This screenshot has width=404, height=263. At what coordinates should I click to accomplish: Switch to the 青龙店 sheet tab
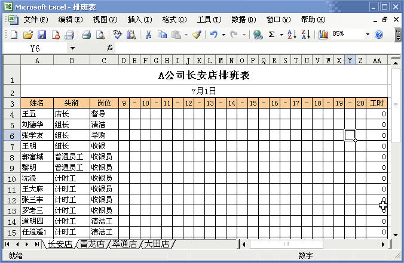92,244
